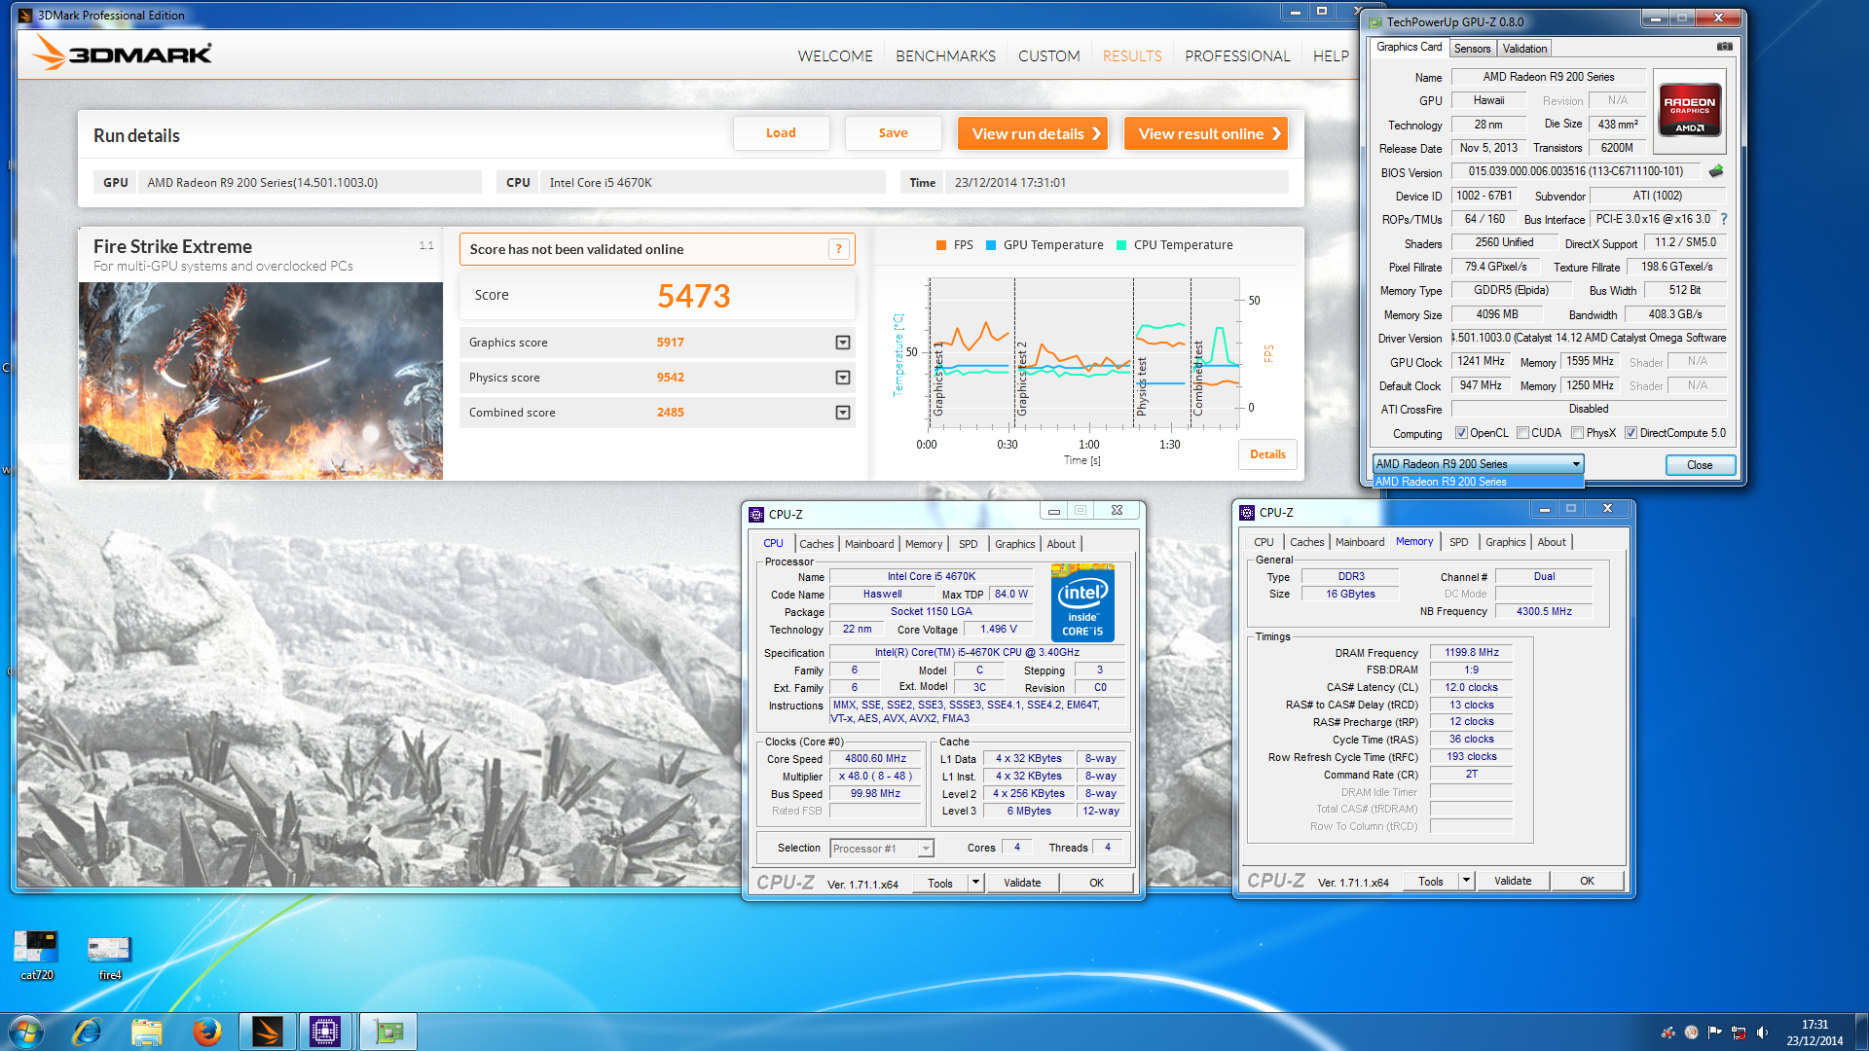The width and height of the screenshot is (1869, 1051).
Task: Click the Radeon Graphics logo in GPU-Z
Action: click(1690, 110)
